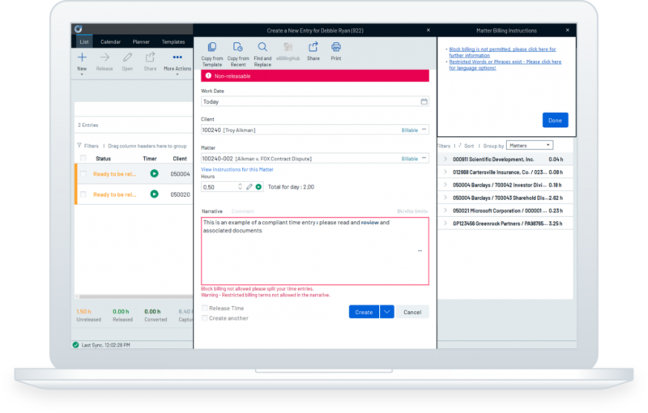Click the Copy from Template icon
This screenshot has height=413, width=648.
tap(212, 48)
